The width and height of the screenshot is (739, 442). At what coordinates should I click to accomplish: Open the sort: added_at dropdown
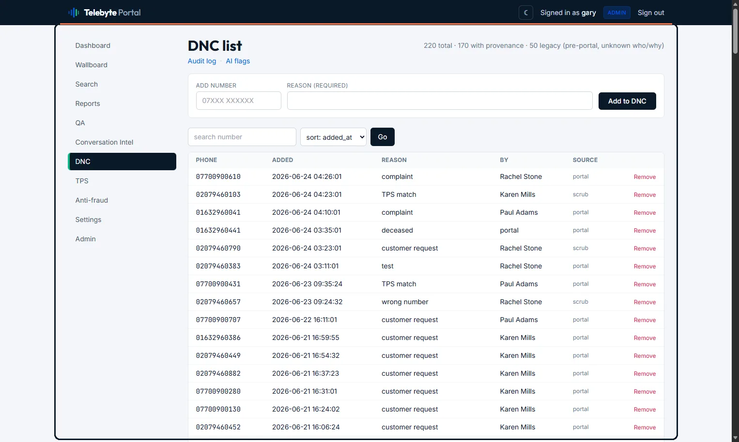333,137
